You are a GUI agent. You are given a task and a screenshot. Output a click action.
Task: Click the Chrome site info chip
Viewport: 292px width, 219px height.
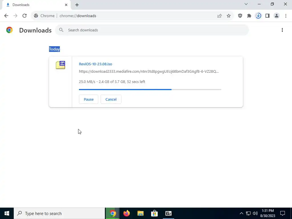point(44,16)
